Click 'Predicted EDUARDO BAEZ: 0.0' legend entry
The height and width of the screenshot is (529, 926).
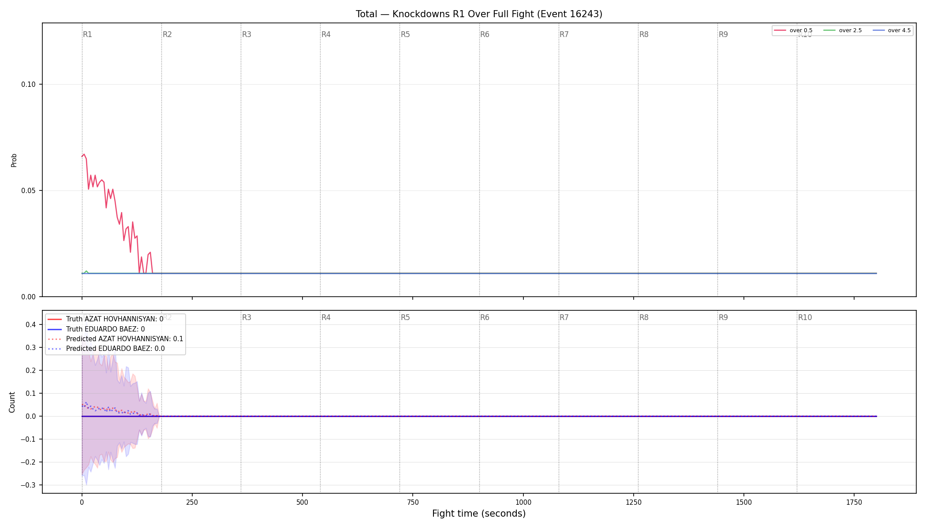tap(106, 349)
